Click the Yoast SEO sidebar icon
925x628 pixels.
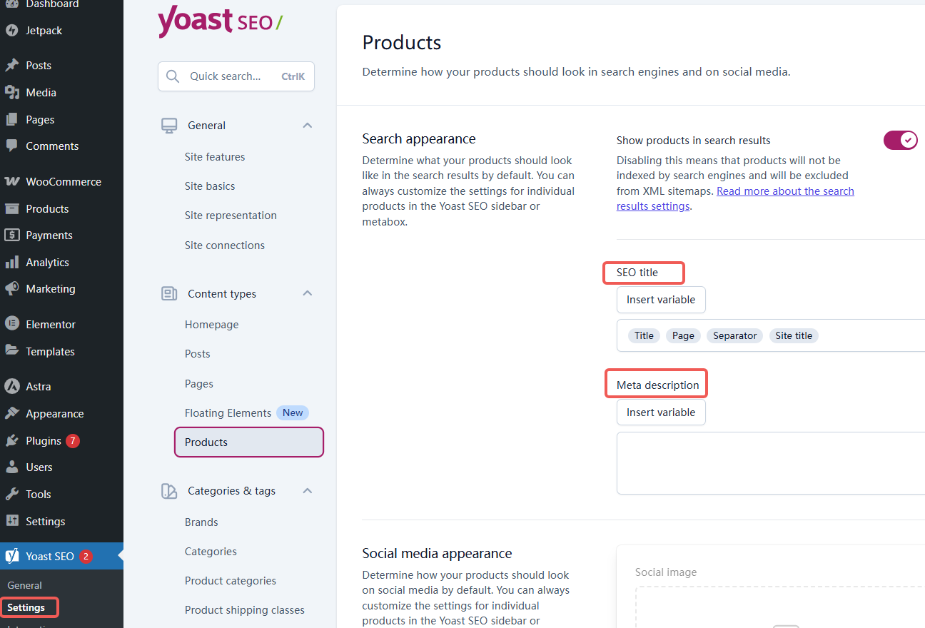[x=11, y=555]
